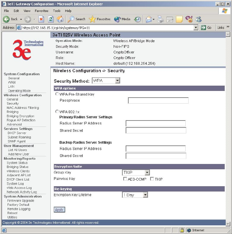This screenshot has width=232, height=234.
Task: Print the page with printer icon
Action: click(x=160, y=19)
